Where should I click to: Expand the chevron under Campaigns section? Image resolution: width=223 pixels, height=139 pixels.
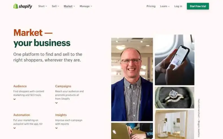[56, 103]
